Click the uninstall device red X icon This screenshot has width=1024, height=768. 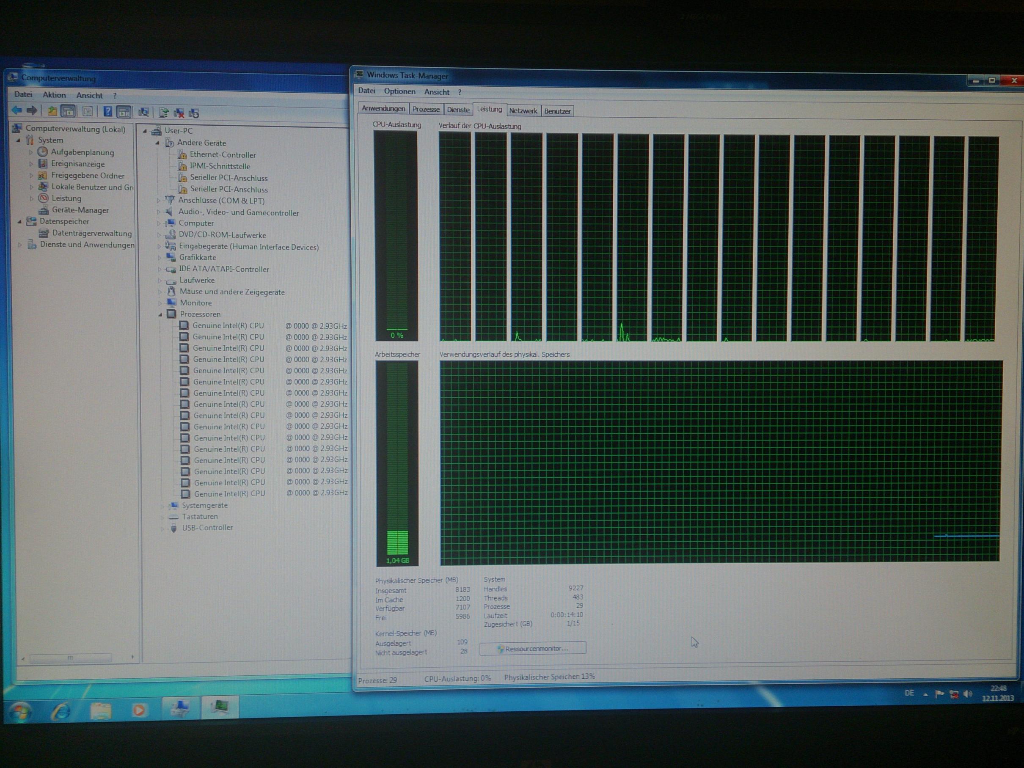click(x=179, y=113)
